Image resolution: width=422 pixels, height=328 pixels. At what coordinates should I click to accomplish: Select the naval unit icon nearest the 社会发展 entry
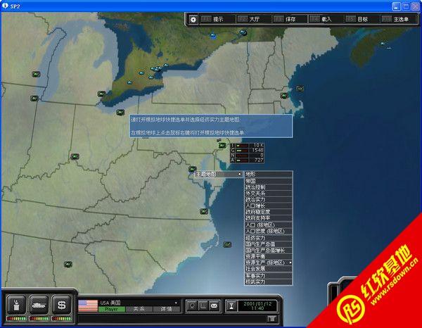tap(227, 244)
